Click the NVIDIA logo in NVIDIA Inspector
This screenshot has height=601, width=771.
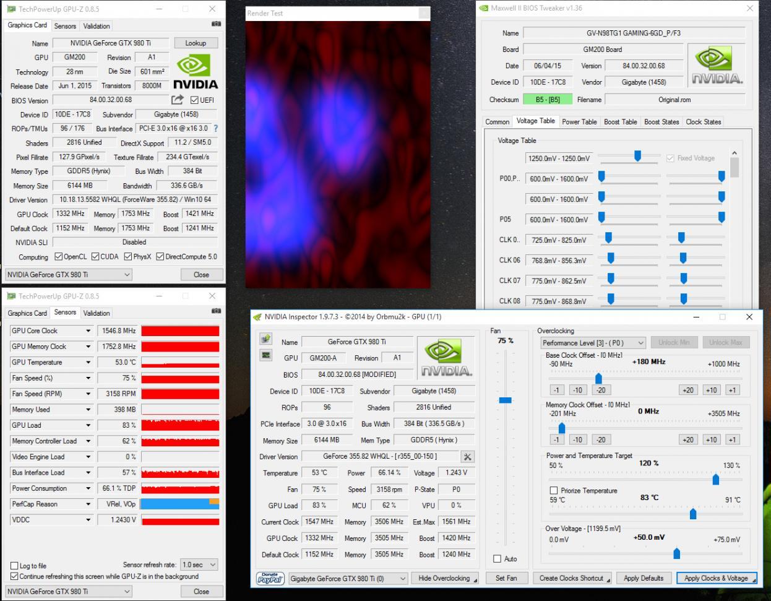click(x=446, y=358)
